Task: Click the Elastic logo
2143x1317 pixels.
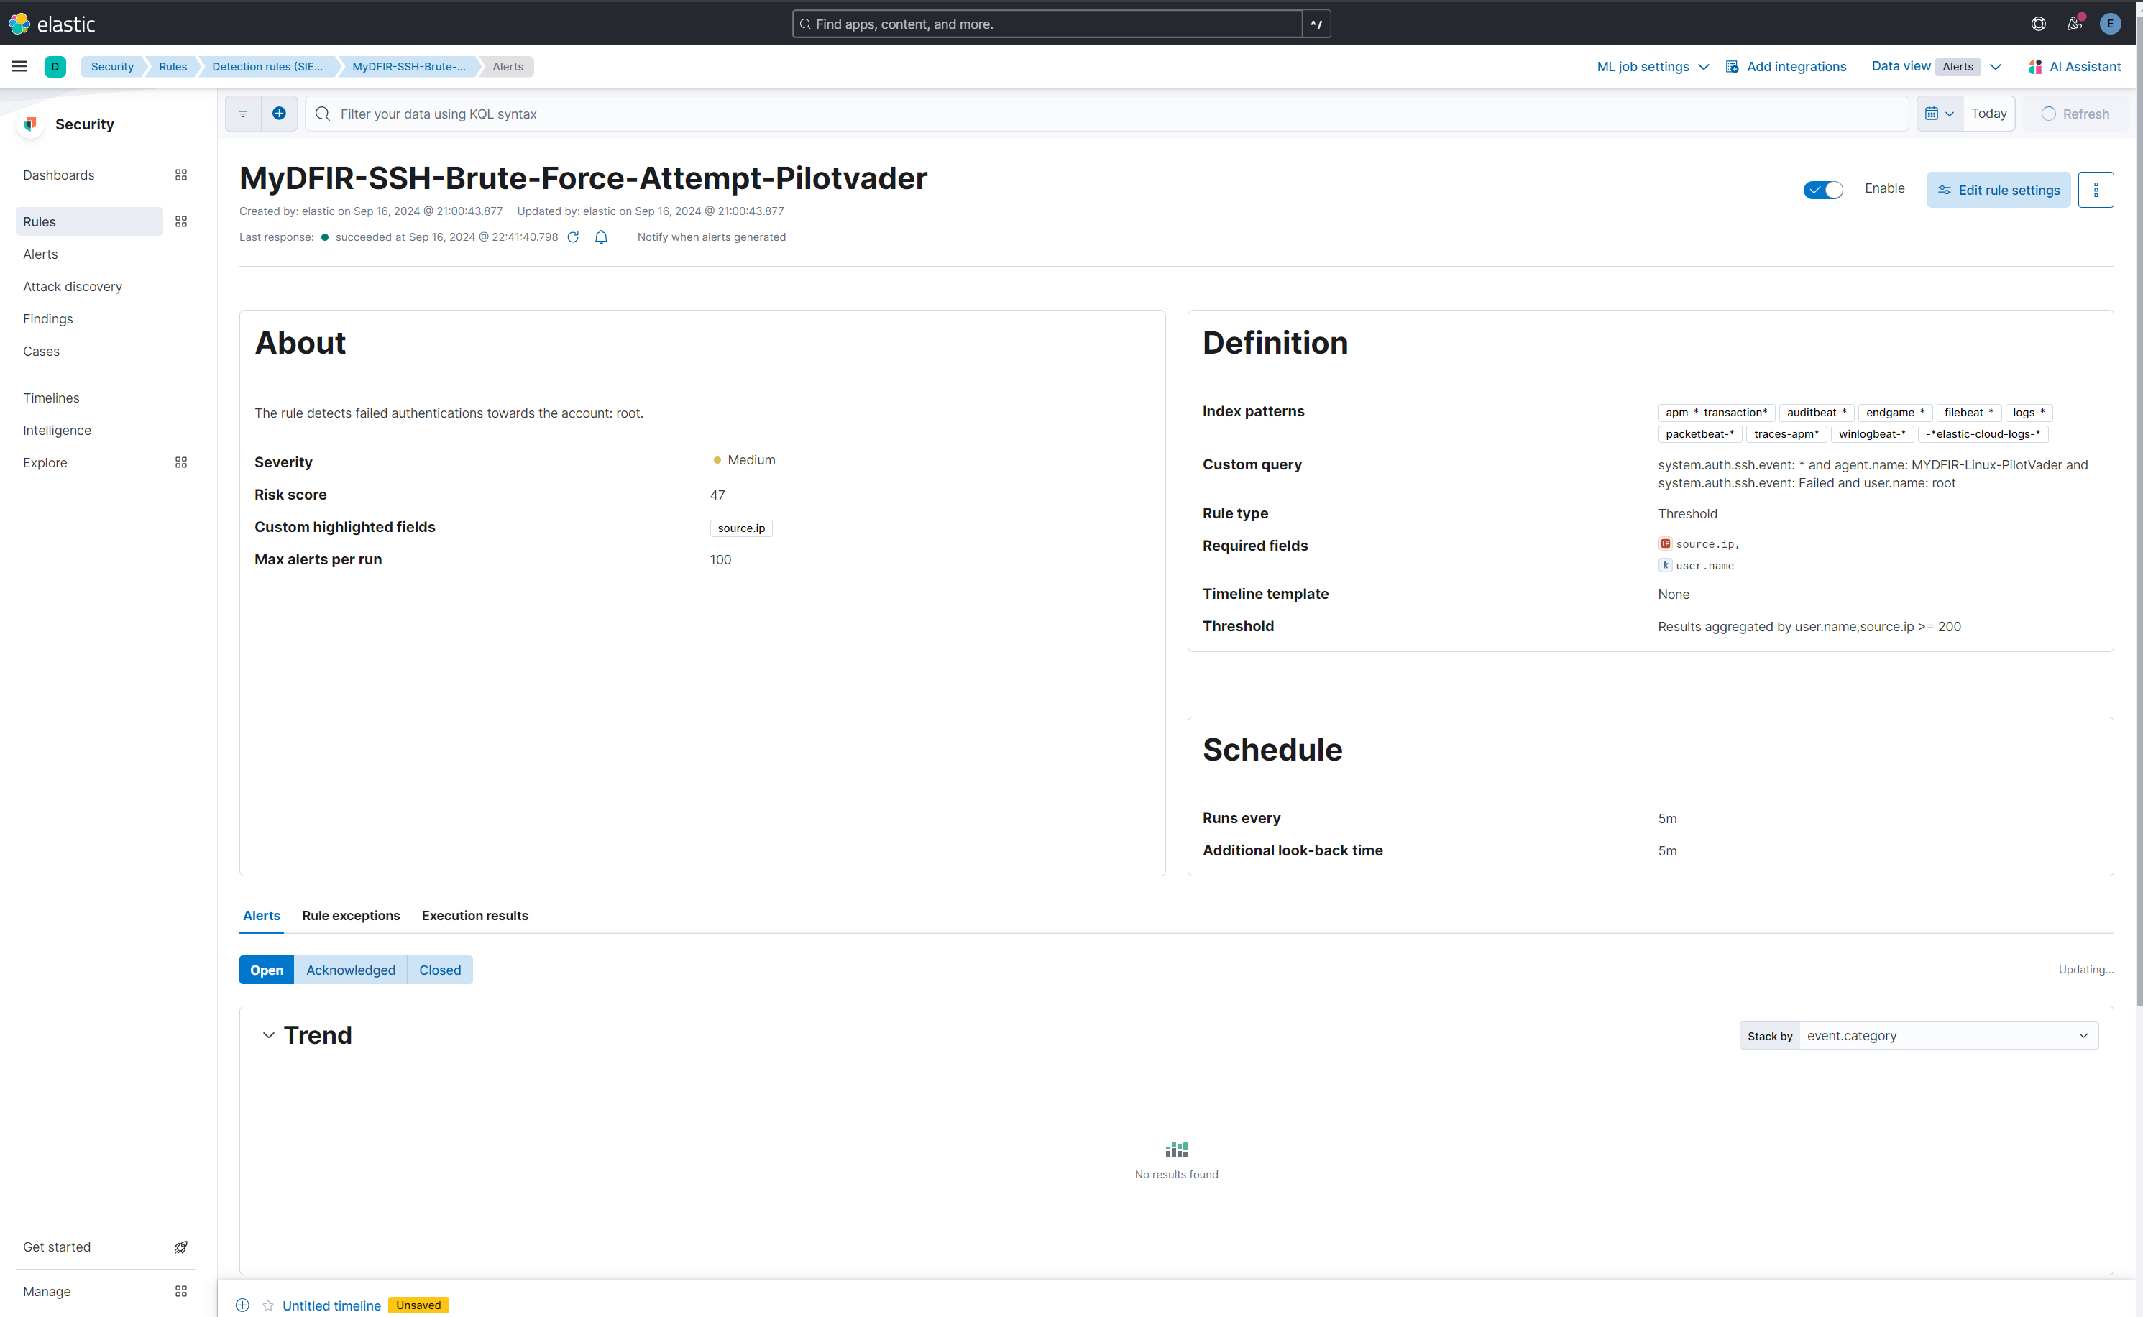Action: coord(54,24)
